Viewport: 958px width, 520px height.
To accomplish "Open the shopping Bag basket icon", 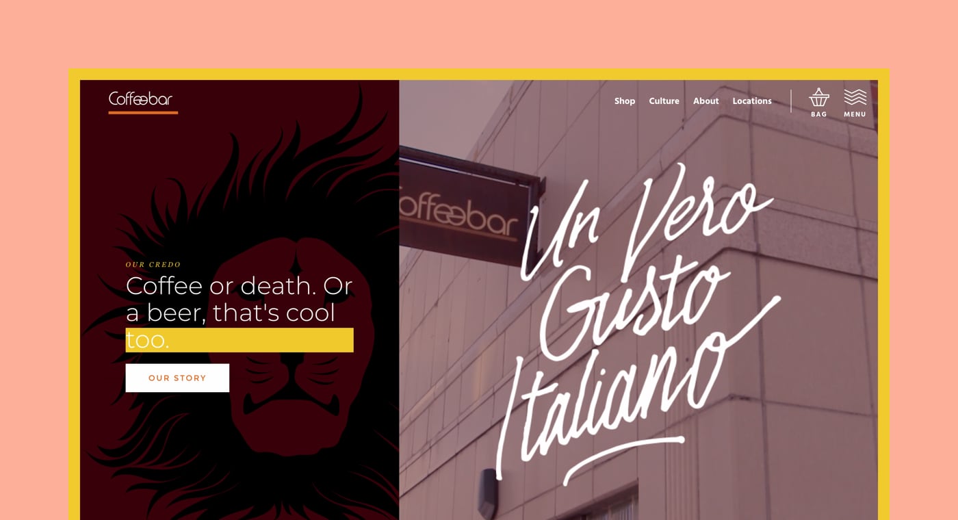I will (x=819, y=97).
